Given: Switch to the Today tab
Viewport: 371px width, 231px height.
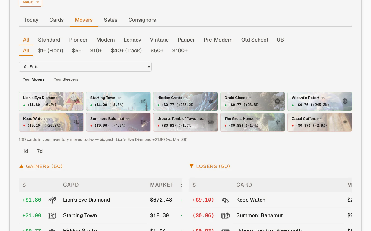Looking at the screenshot, I should (x=31, y=20).
